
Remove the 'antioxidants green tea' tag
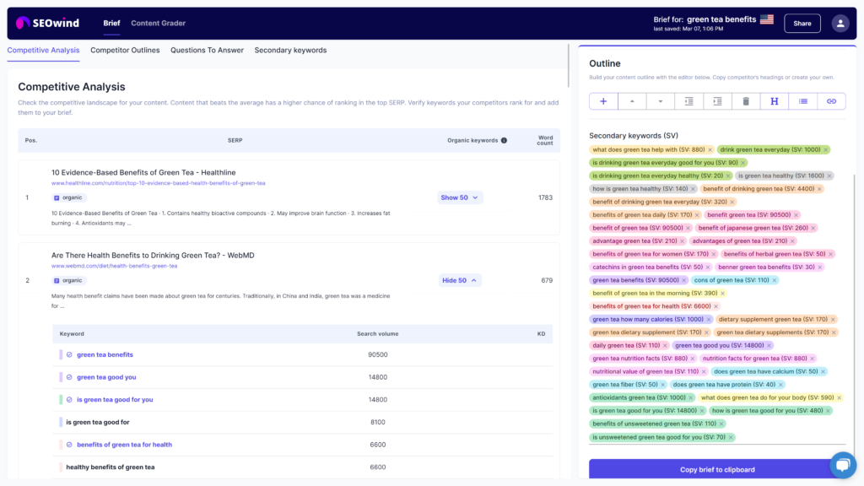(690, 398)
